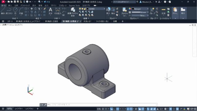Click the 共有 (Share) button
The height and width of the screenshot is (111, 197).
click(x=47, y=2)
